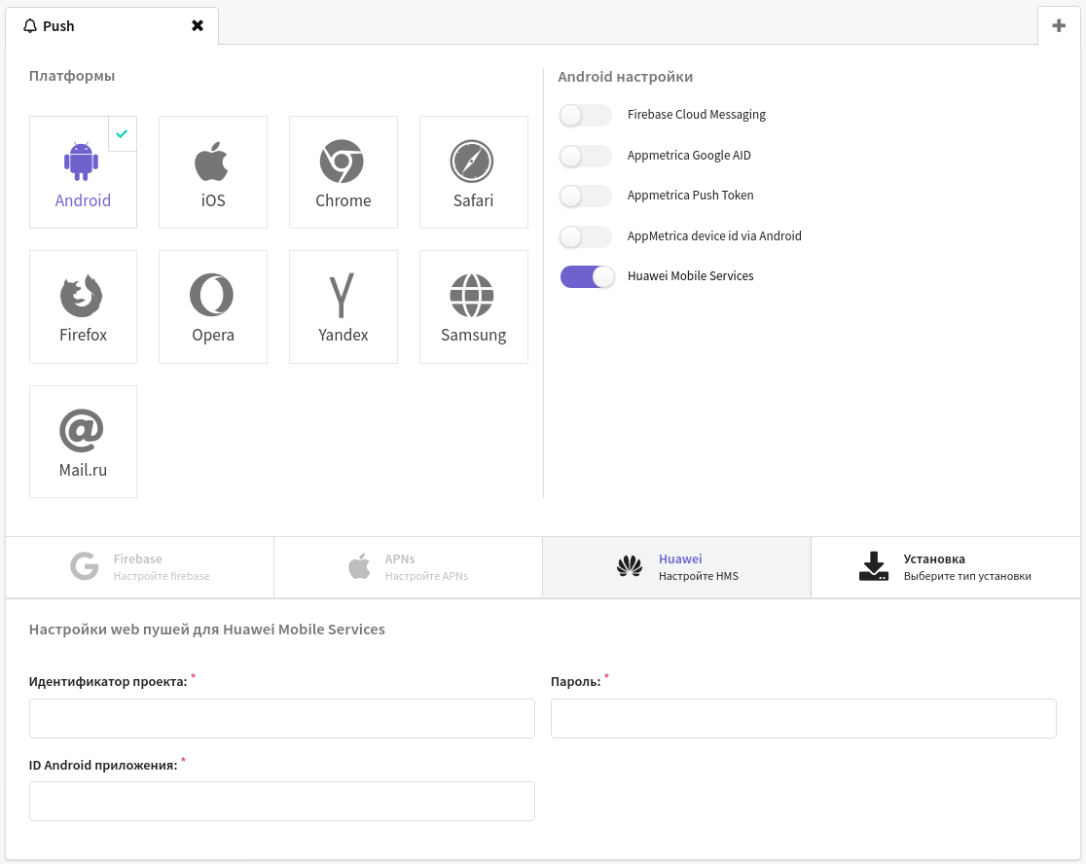Click the AppMetrica device id via Android label
This screenshot has height=864, width=1086.
(x=714, y=236)
